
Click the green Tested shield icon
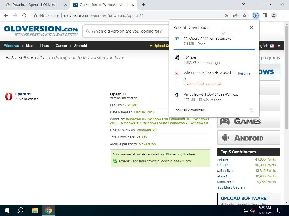[115, 161]
